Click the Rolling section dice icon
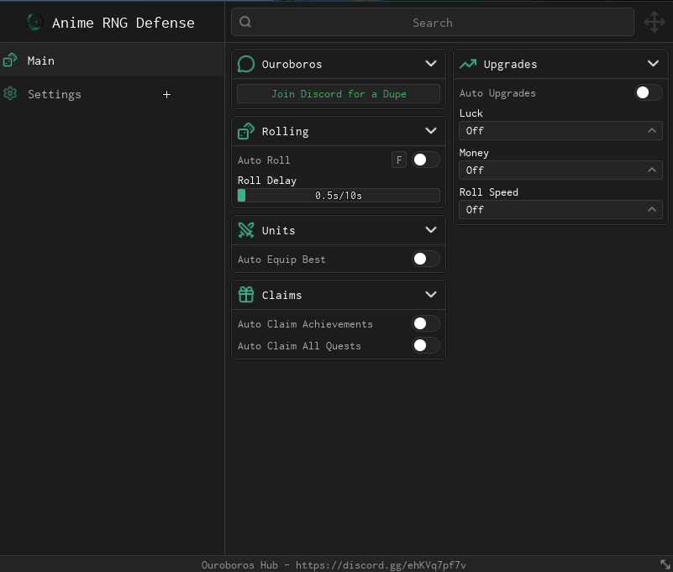 pyautogui.click(x=246, y=131)
